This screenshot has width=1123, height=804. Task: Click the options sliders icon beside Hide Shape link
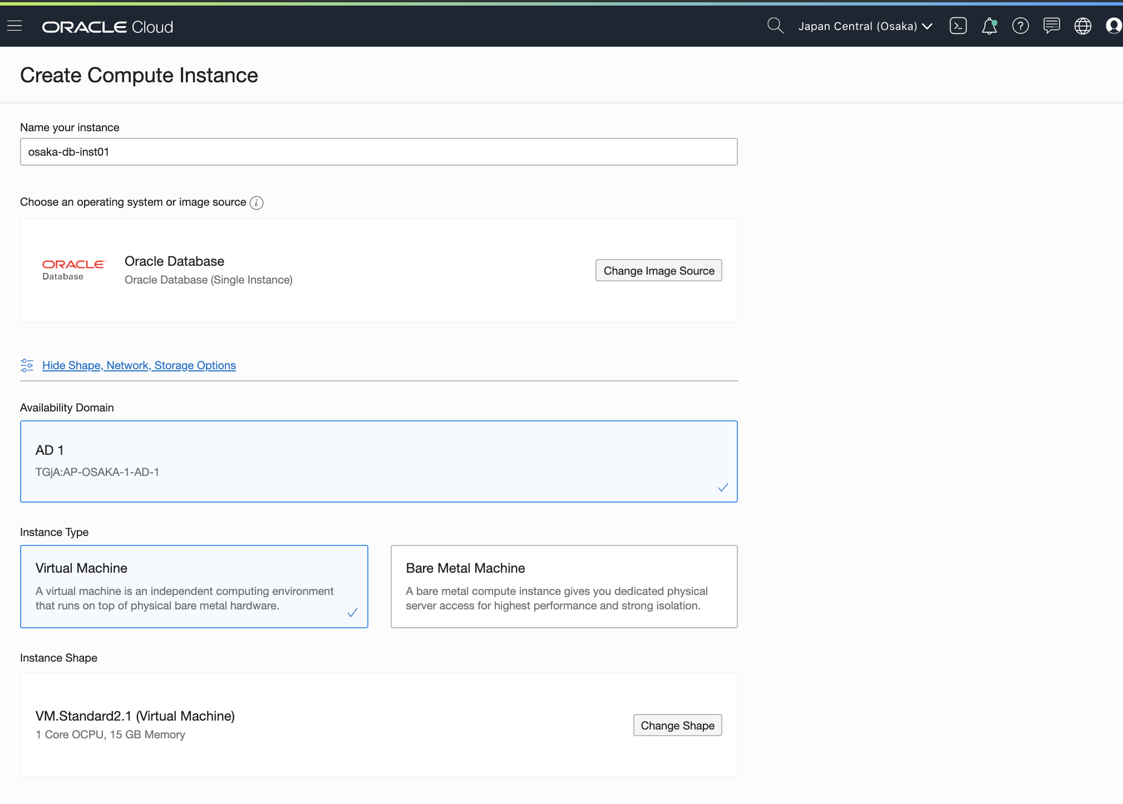27,365
